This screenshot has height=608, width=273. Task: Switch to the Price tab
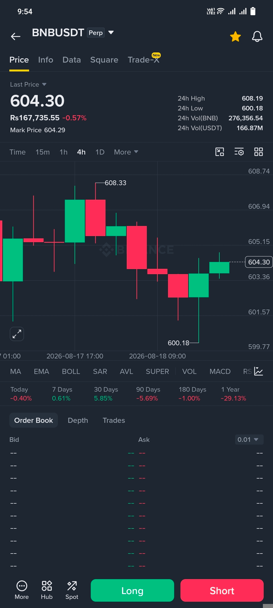pos(19,60)
